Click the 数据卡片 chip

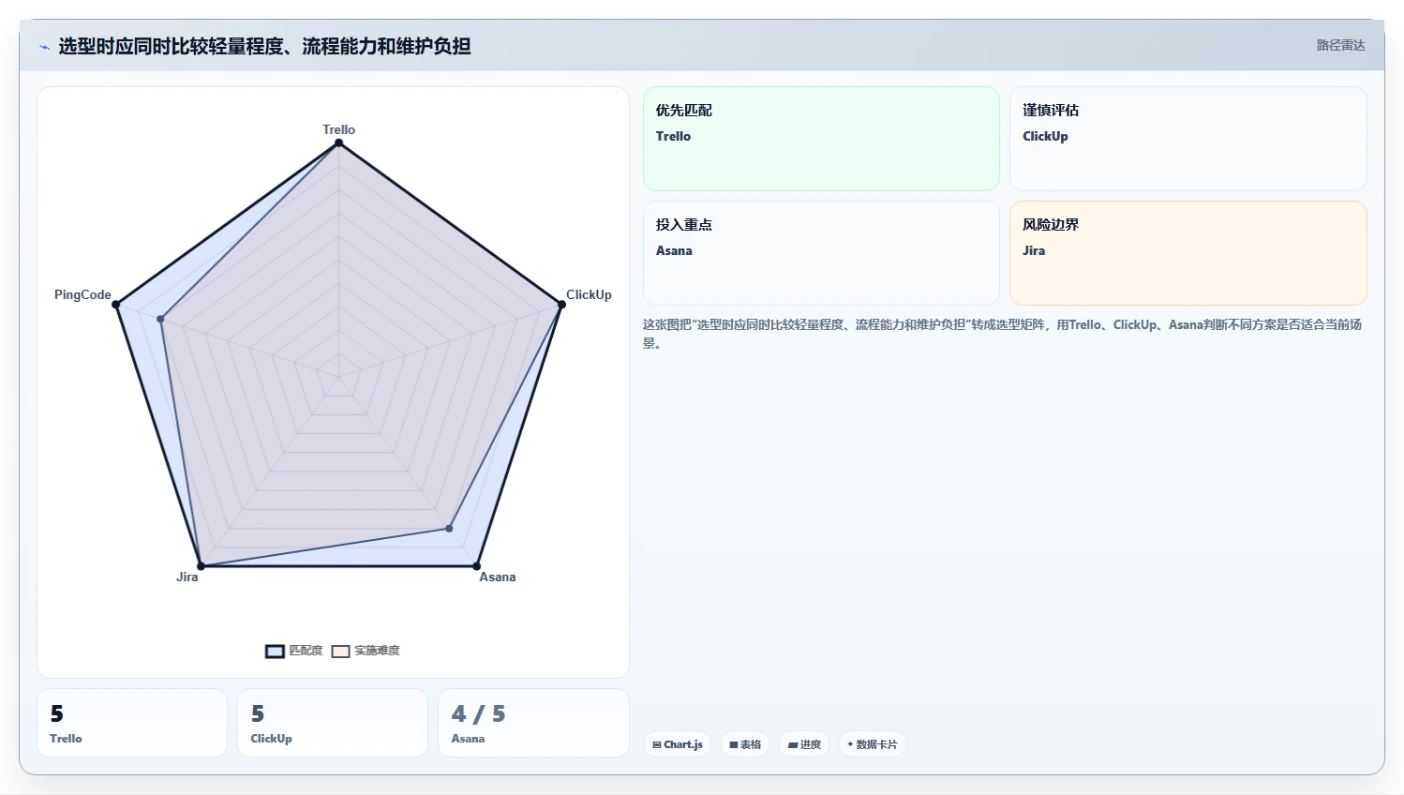873,744
